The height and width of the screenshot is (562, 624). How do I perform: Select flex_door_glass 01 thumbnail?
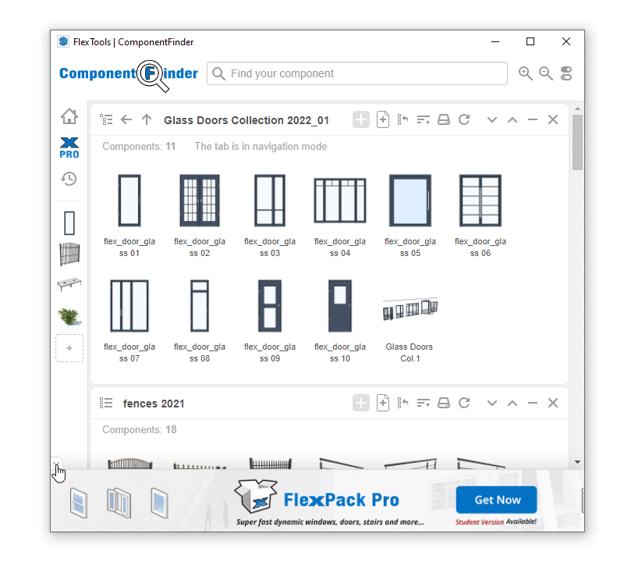129,201
